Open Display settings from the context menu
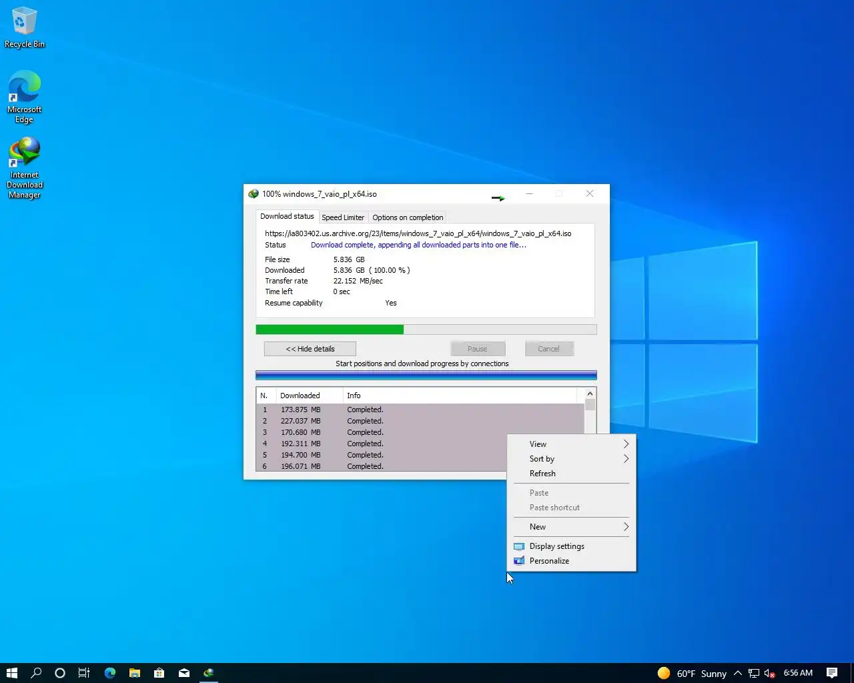 tap(572, 546)
